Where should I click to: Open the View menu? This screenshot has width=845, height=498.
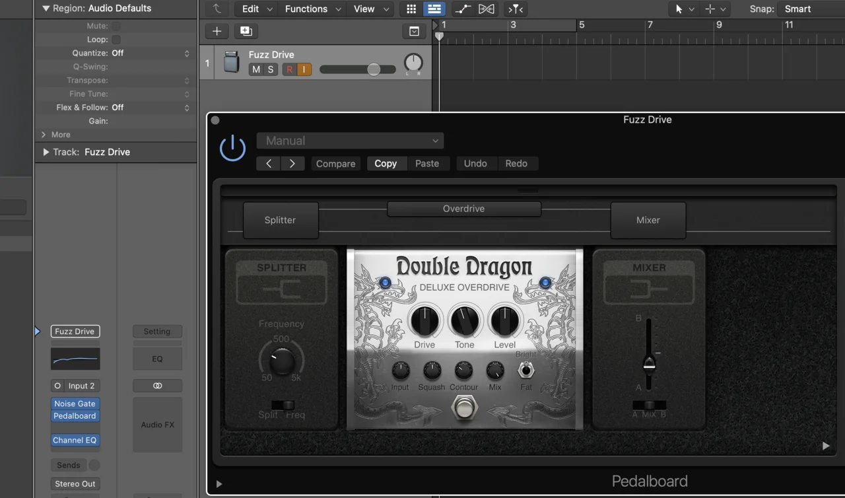[x=364, y=9]
